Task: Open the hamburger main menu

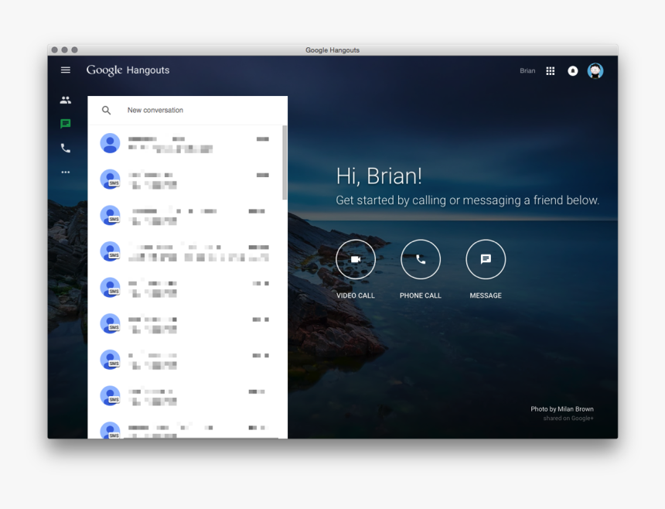Action: (66, 70)
